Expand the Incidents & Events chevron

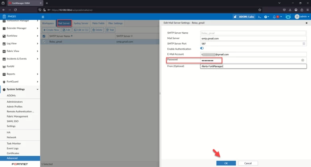point(37,59)
